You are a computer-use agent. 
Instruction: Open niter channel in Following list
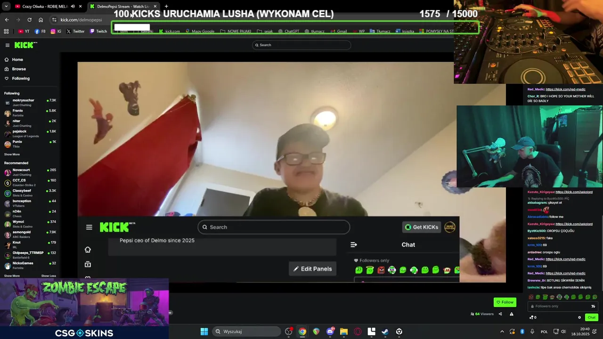30,123
